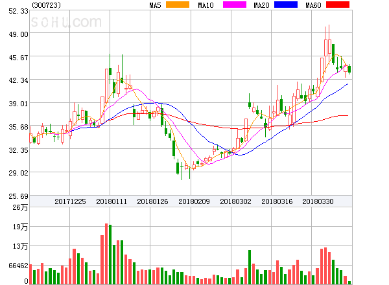Image resolution: width=389 pixels, height=285 pixels.
Task: Select the MA5 legend label
Action: pos(155,5)
